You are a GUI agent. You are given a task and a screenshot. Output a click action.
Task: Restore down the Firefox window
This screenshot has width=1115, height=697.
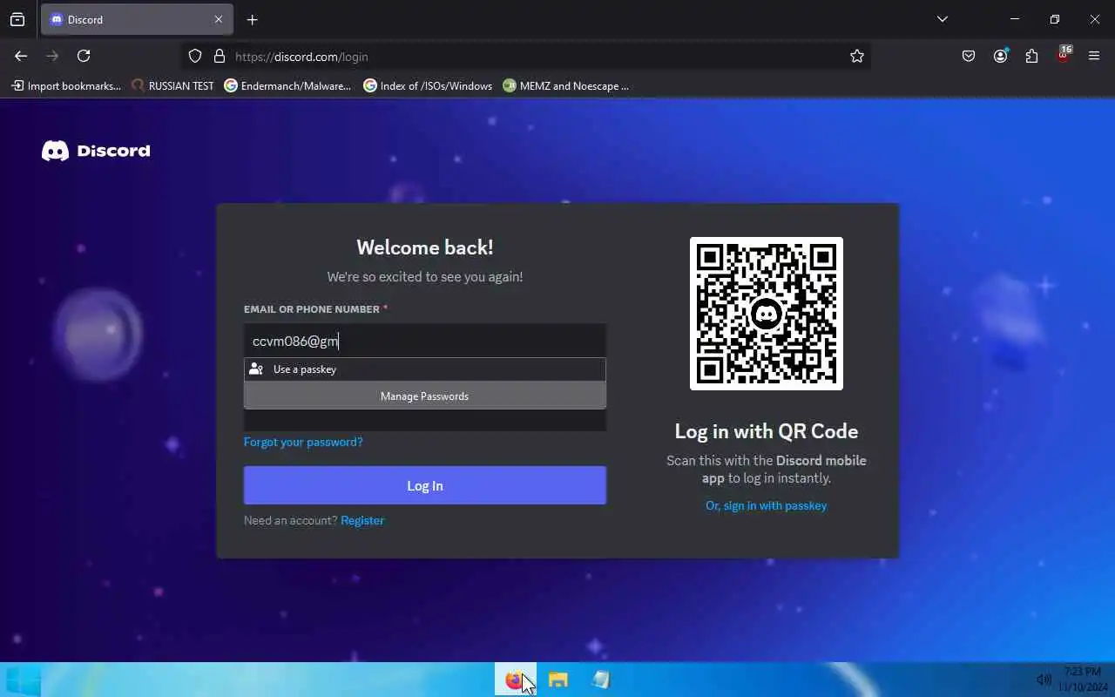1055,19
